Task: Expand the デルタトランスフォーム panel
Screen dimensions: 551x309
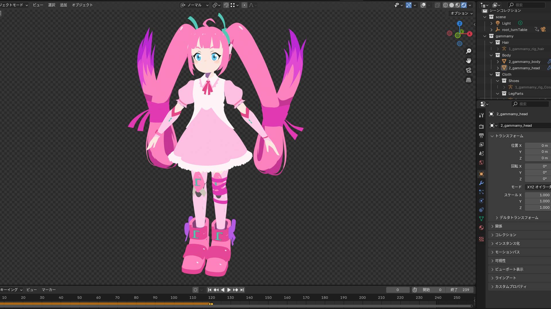Action: (x=519, y=218)
